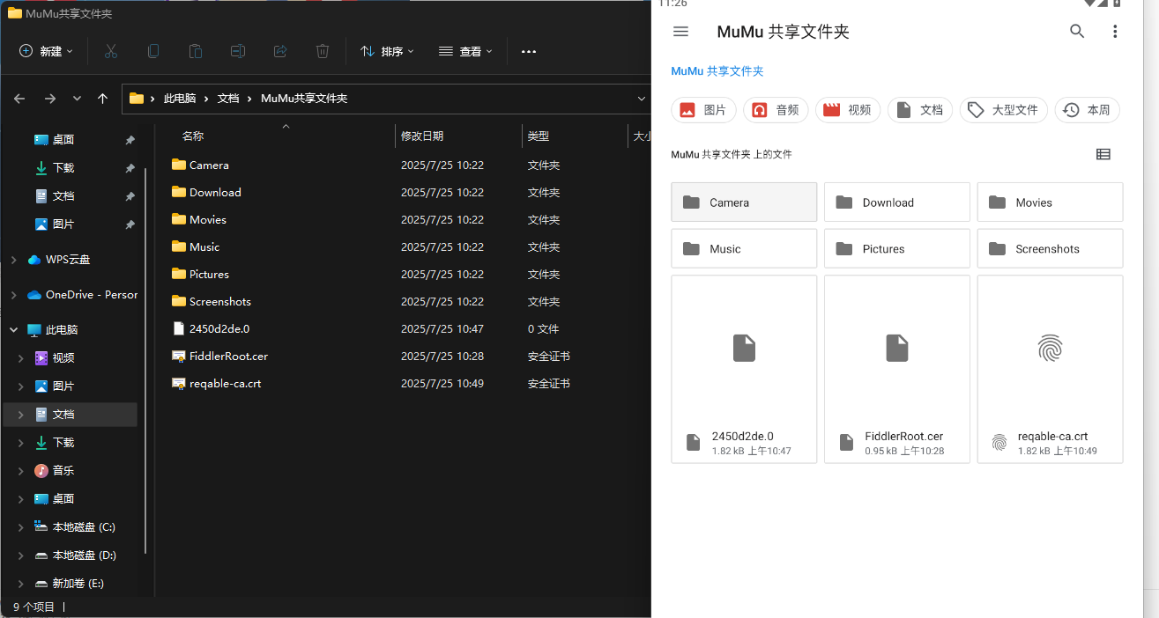Select the reqable-ca.crt certificate icon in Explorer
This screenshot has width=1159, height=618.
click(179, 384)
